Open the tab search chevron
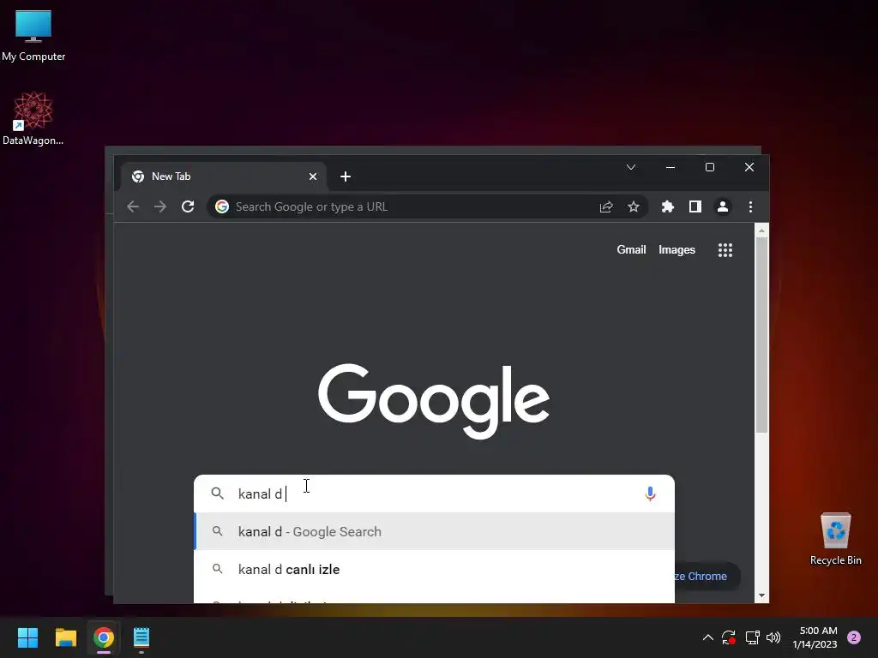Screen dimensions: 878x658 click(631, 167)
